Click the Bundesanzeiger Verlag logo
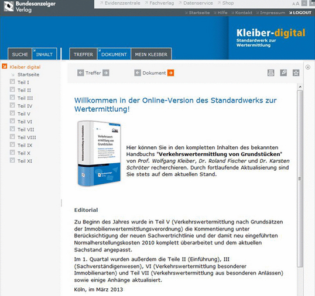The width and height of the screenshot is (315, 296). tap(29, 6)
